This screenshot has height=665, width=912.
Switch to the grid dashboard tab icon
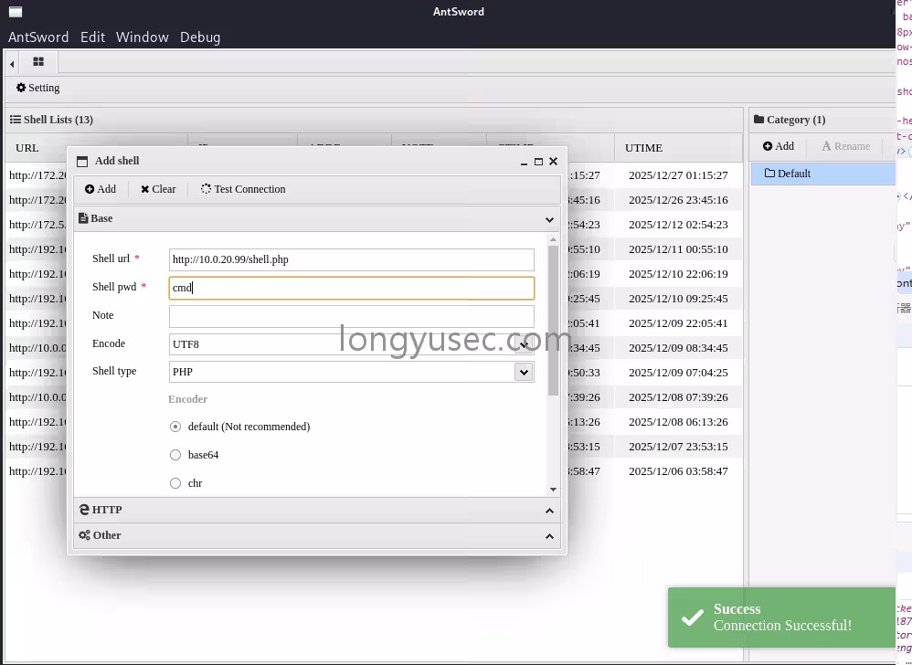[x=37, y=62]
